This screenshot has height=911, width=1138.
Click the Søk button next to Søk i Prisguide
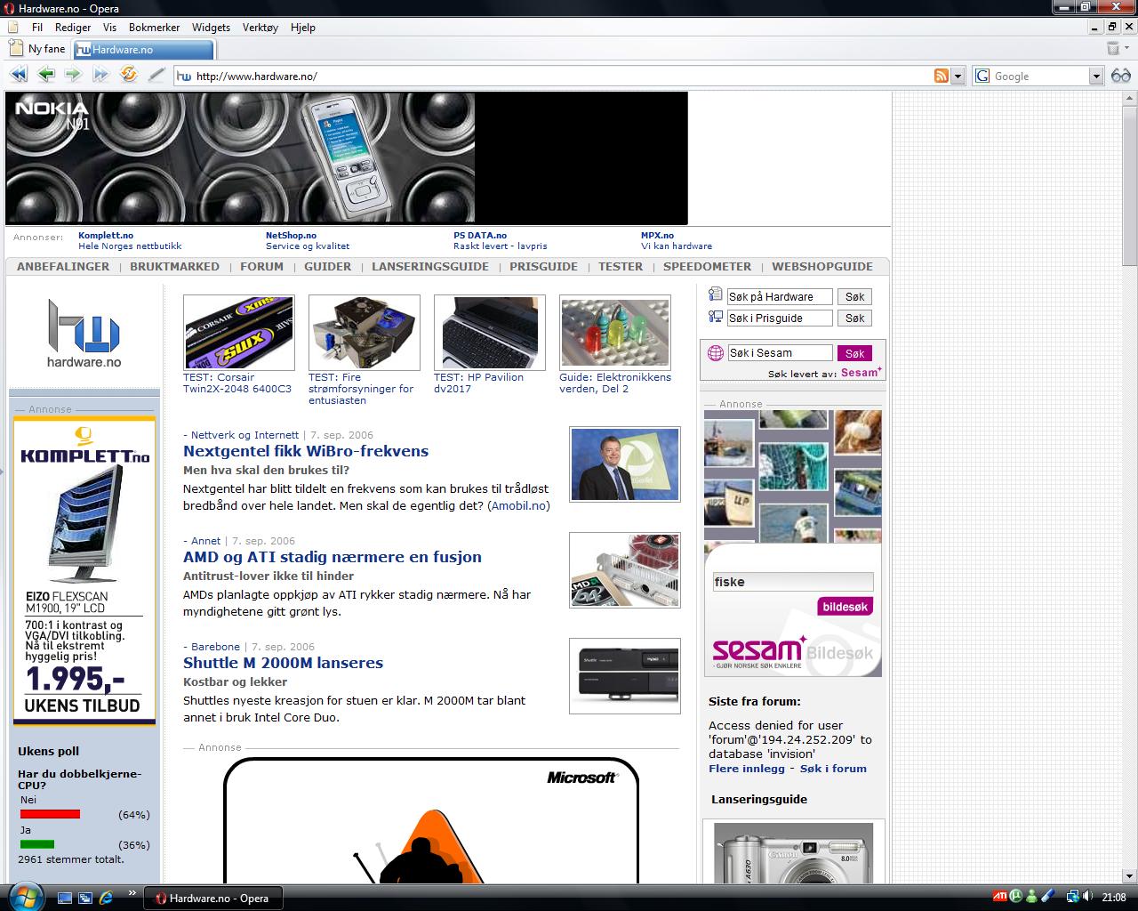[x=854, y=318]
